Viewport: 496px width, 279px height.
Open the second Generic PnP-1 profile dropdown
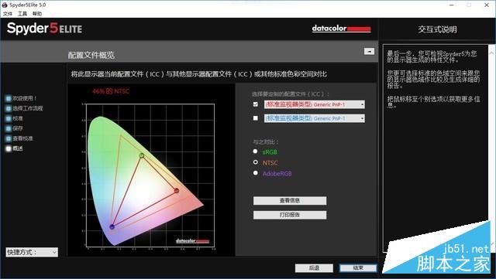(315, 118)
